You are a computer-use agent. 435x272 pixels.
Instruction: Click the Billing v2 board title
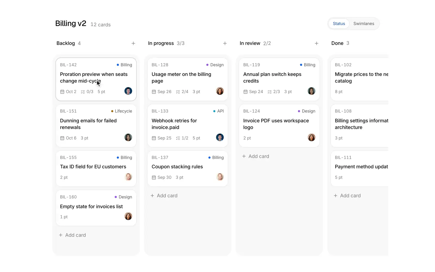[x=71, y=23]
